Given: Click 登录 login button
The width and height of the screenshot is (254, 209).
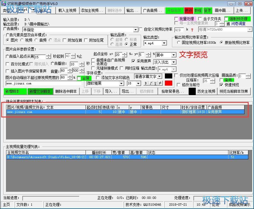Looking at the screenshot, I should [207, 10].
